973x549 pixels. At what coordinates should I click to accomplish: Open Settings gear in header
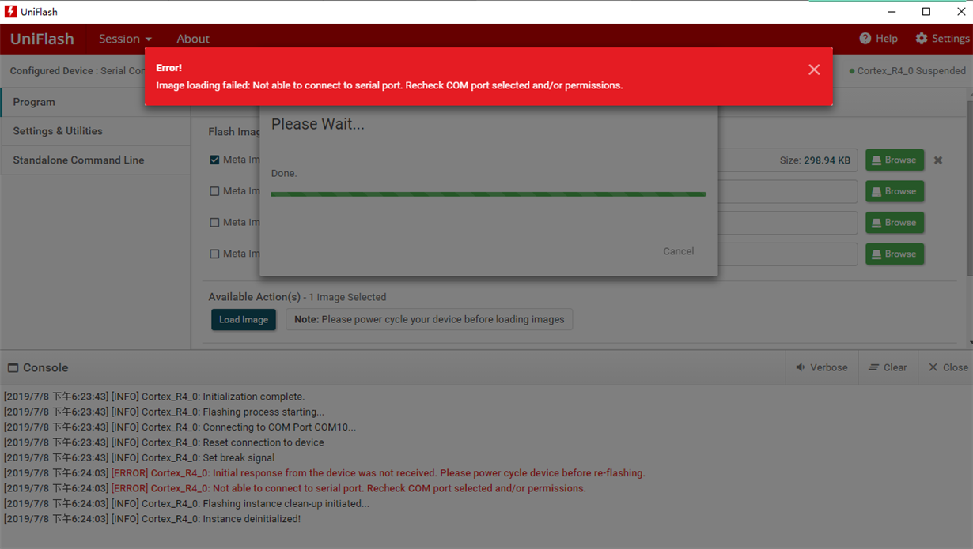click(x=922, y=39)
